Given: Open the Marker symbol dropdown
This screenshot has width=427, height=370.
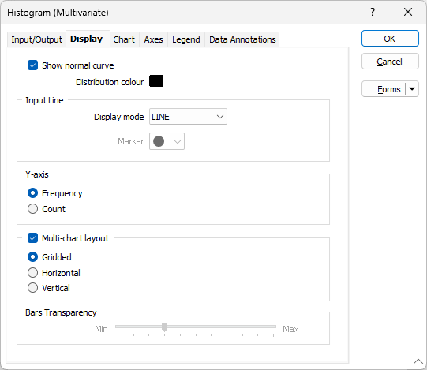Looking at the screenshot, I should [x=167, y=141].
